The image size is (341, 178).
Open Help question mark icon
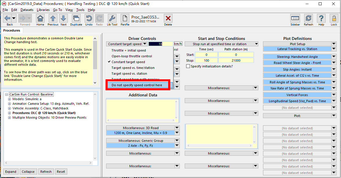[x=321, y=19]
